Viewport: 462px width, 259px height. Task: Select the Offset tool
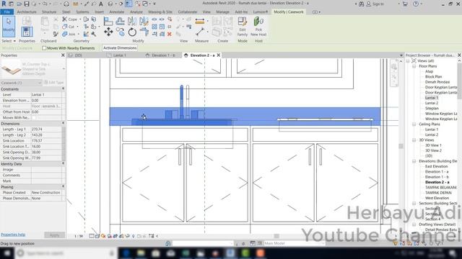(120, 21)
